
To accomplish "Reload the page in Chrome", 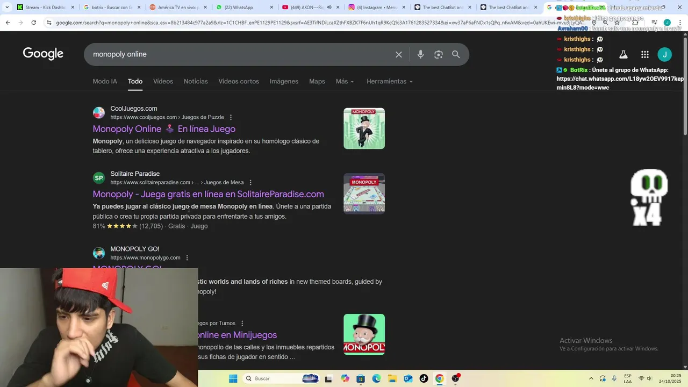I will (33, 23).
